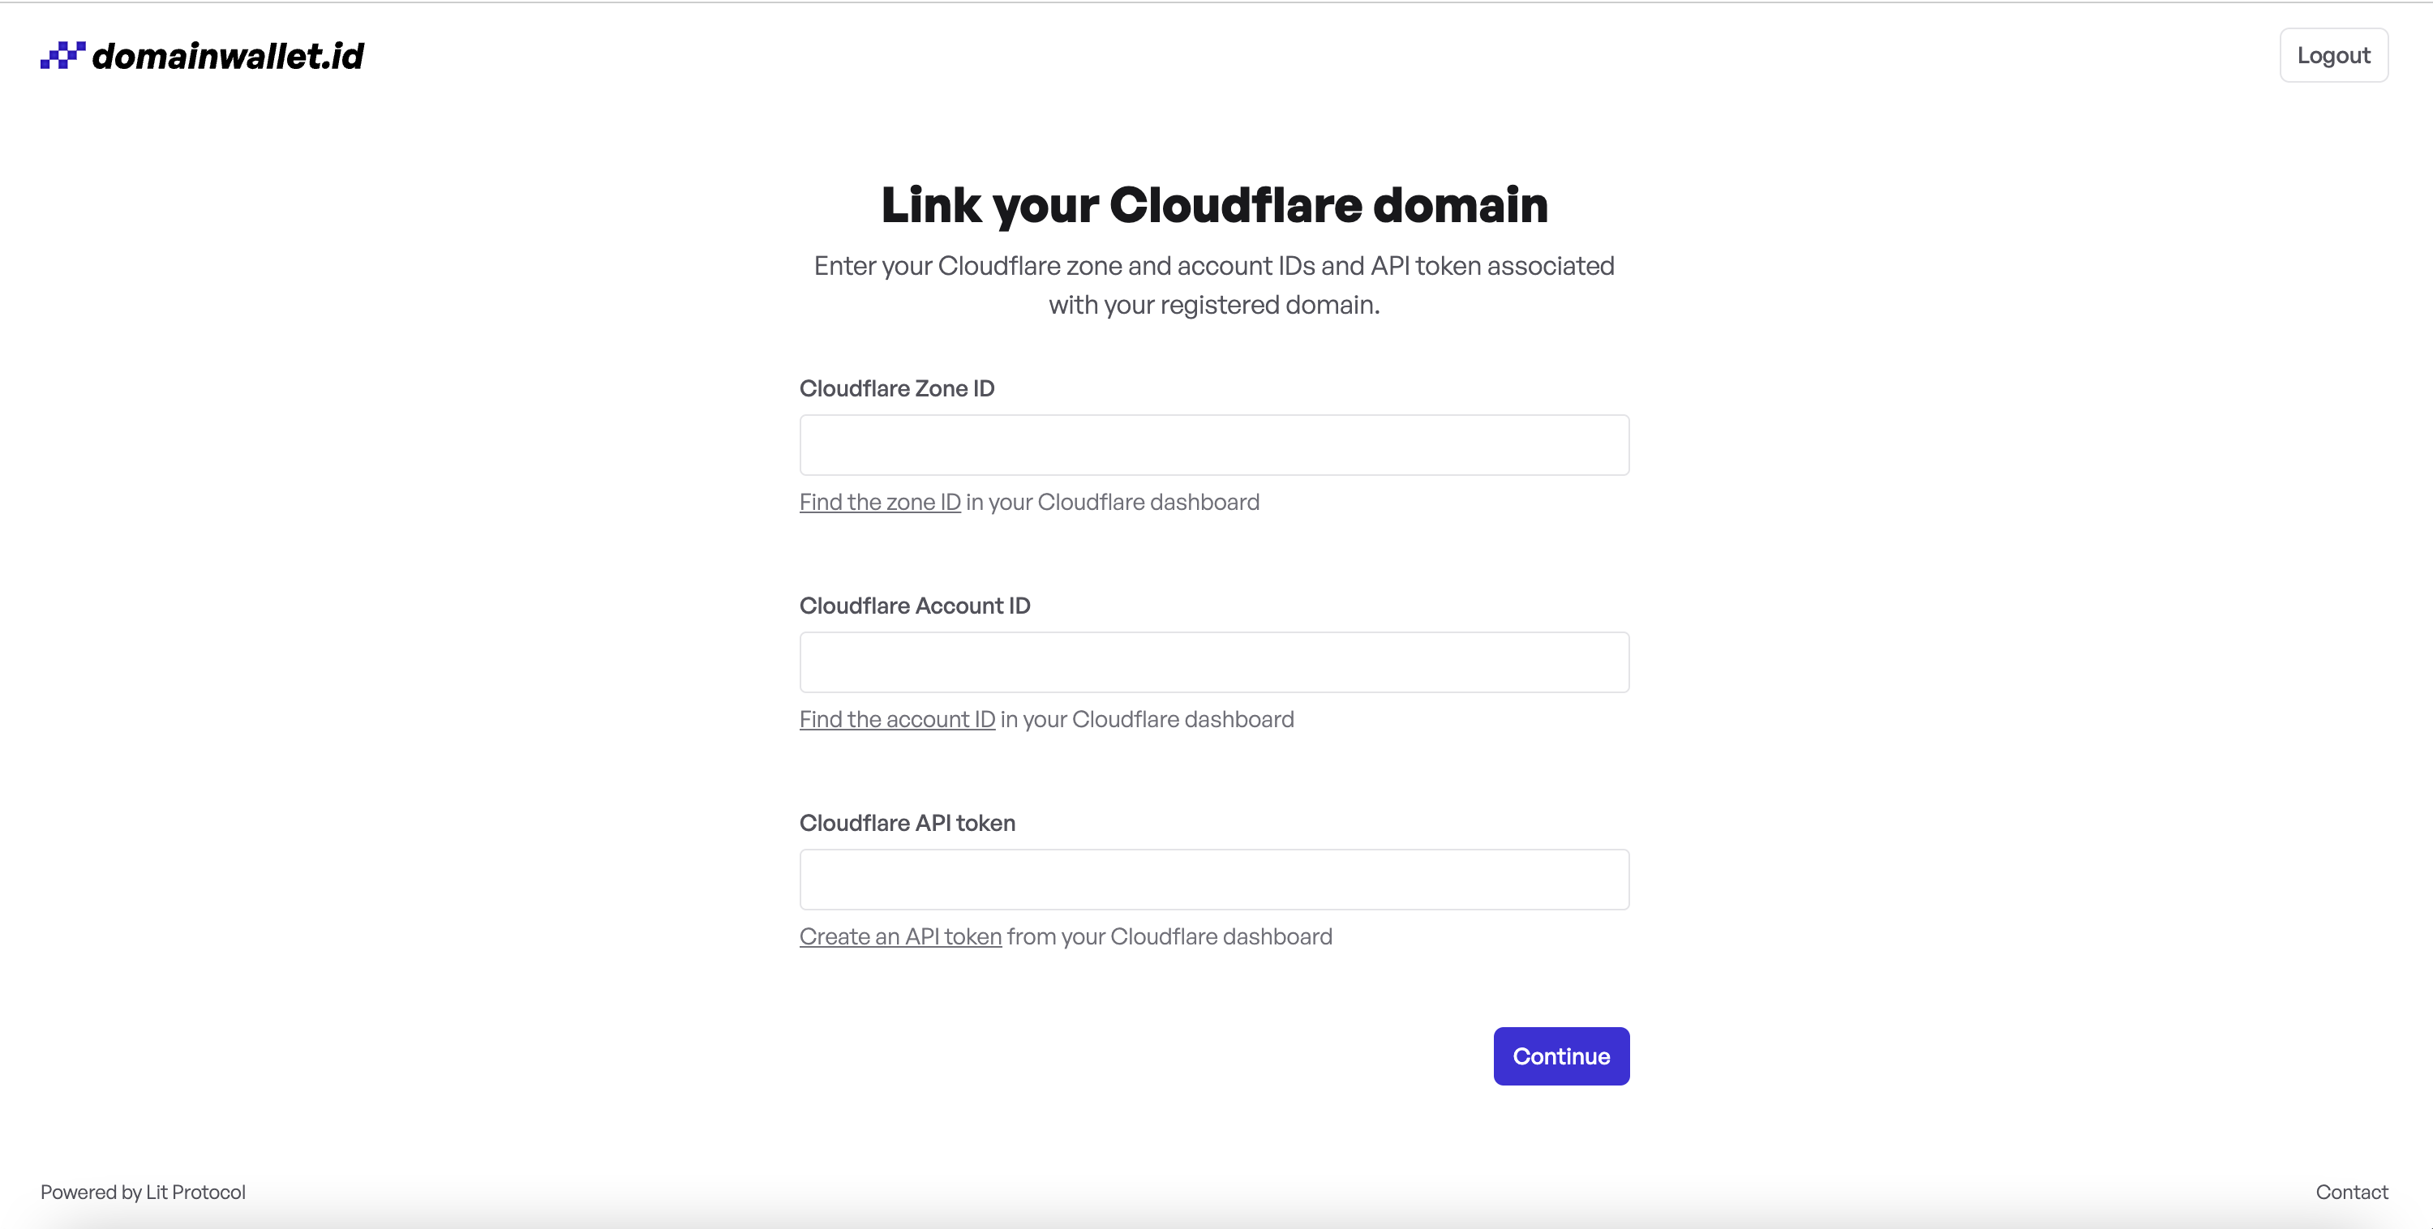
Task: Click the domainwallet.id checkered logo icon
Action: 62,56
